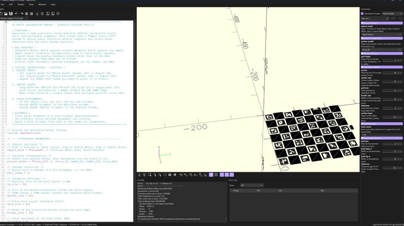Click the plus button to add preset

[x=393, y=18]
